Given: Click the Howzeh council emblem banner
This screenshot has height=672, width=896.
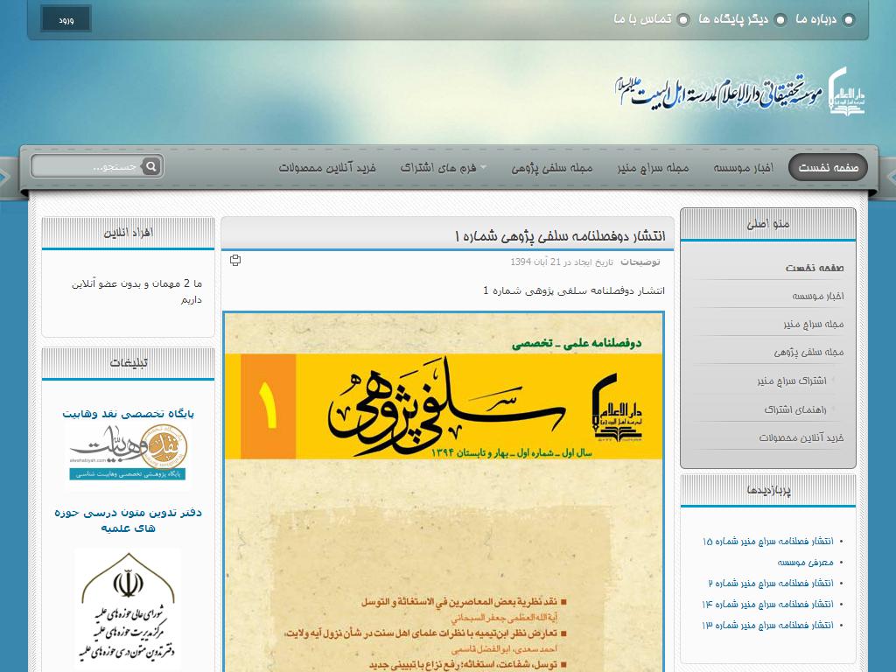Looking at the screenshot, I should click(128, 607).
